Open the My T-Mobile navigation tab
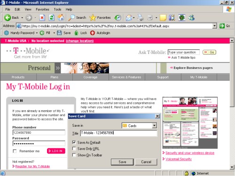 pyautogui.click(x=199, y=77)
